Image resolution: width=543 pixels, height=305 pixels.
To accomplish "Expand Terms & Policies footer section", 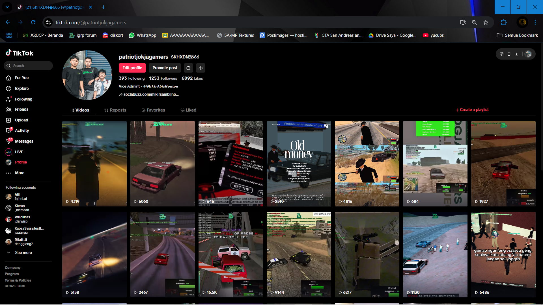I will coord(18,280).
